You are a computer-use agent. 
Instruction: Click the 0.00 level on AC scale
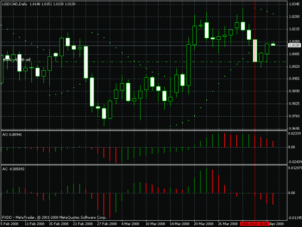pyautogui.click(x=292, y=193)
